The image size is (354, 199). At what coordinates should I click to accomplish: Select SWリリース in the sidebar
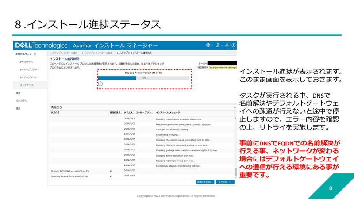[26, 62]
